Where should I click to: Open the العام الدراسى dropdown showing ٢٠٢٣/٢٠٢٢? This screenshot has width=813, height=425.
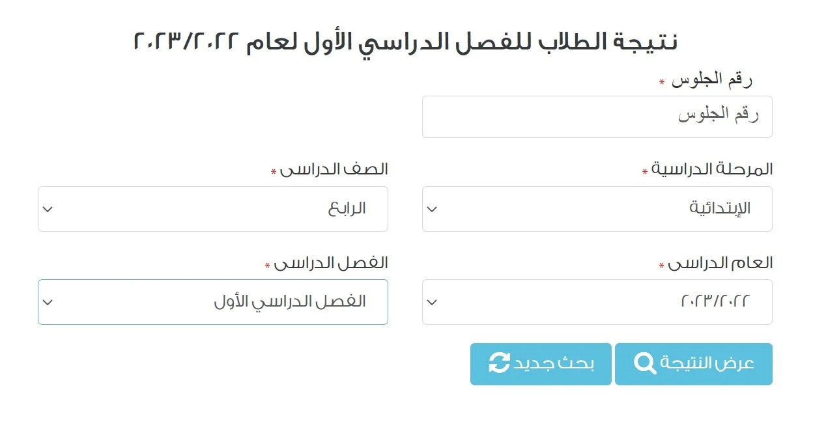tap(597, 302)
